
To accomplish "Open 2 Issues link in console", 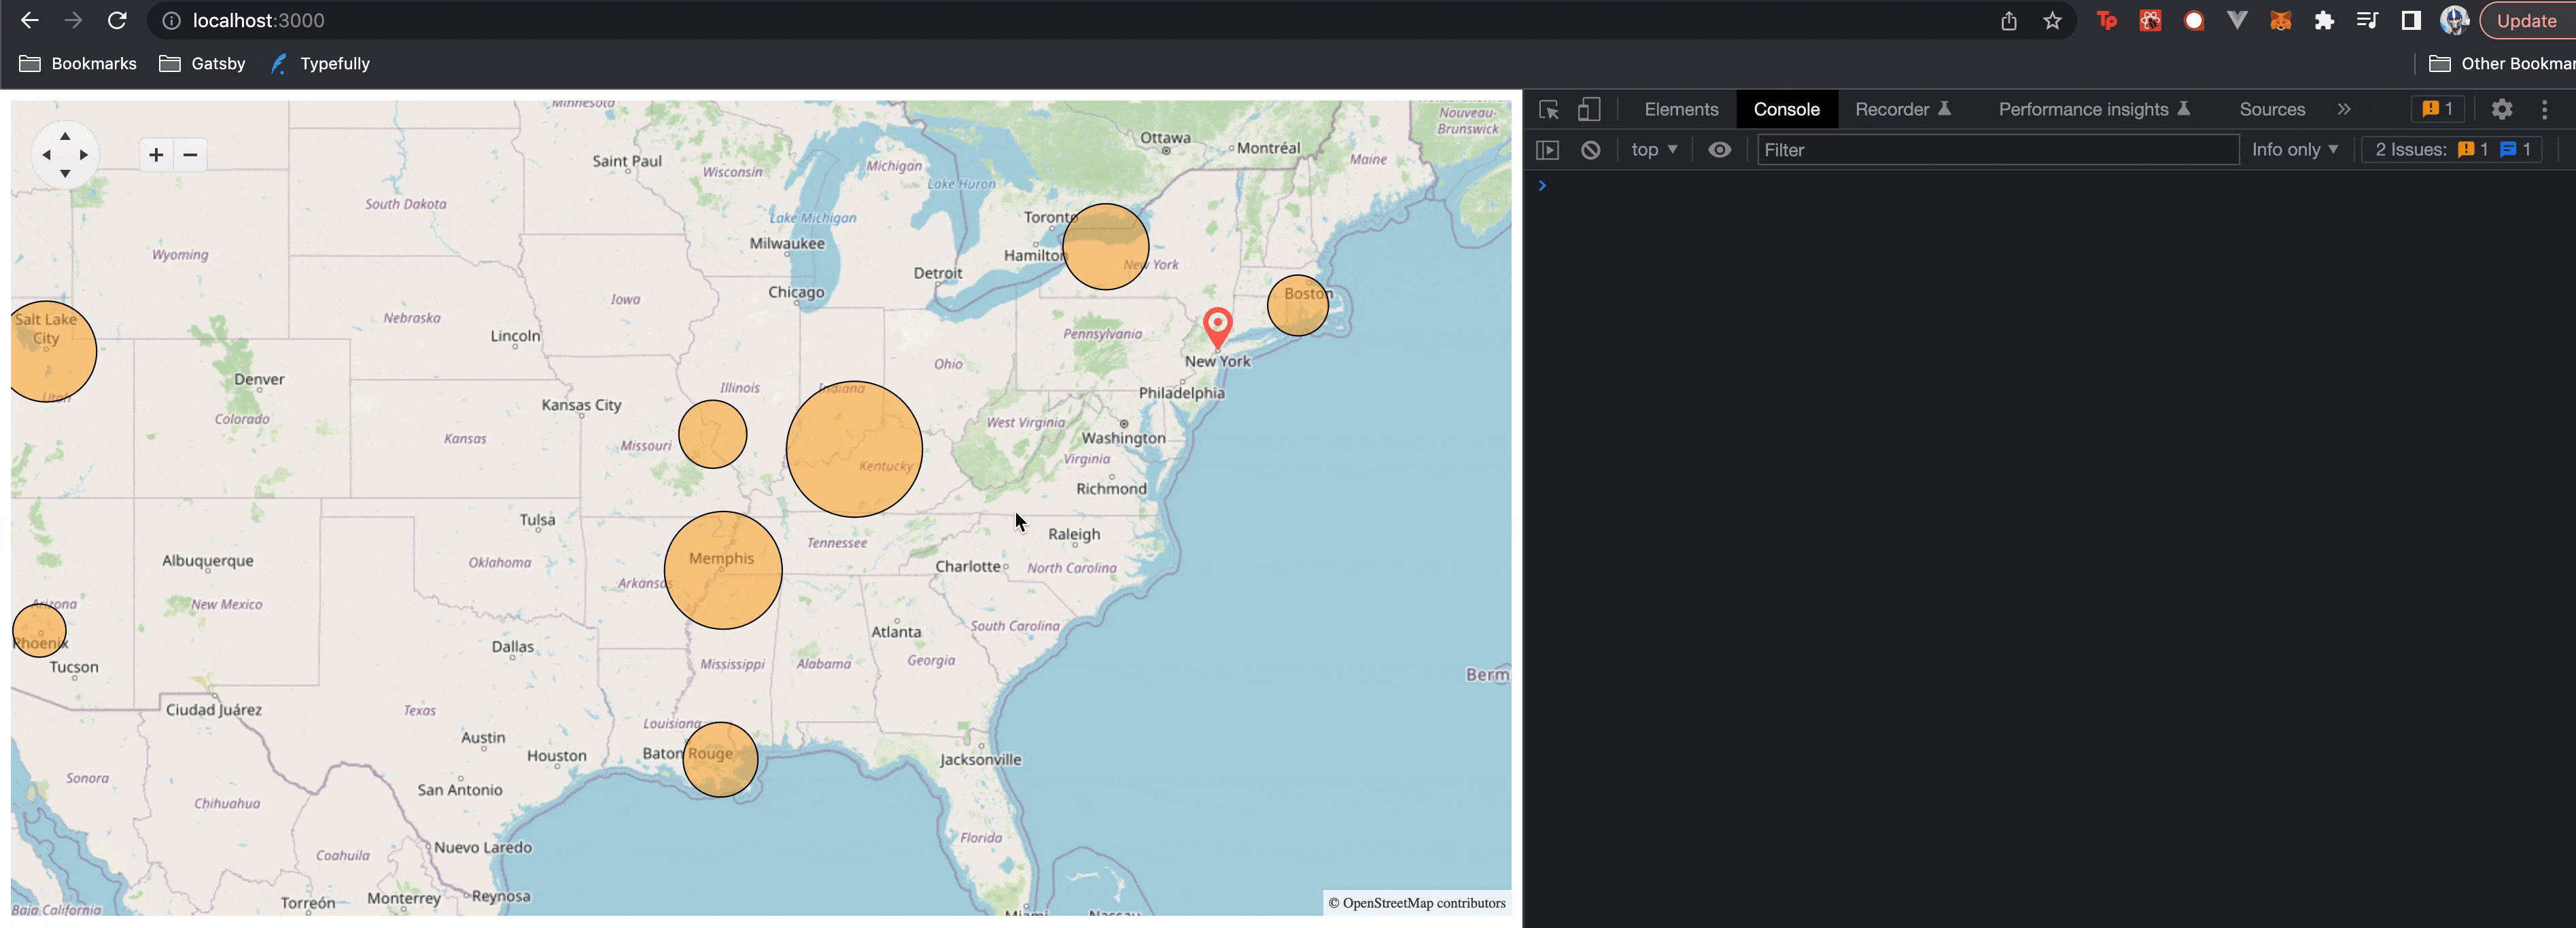I will point(2452,150).
